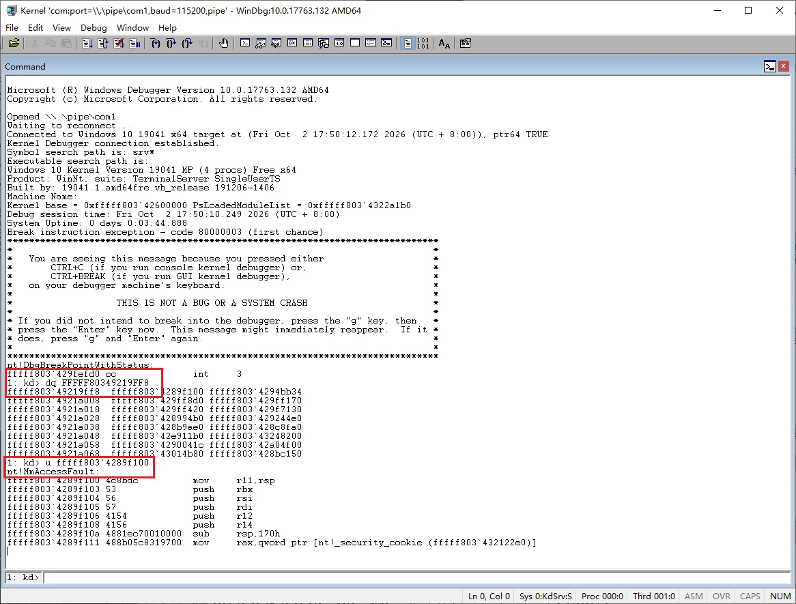
Task: Open the Window menu
Action: tap(132, 27)
